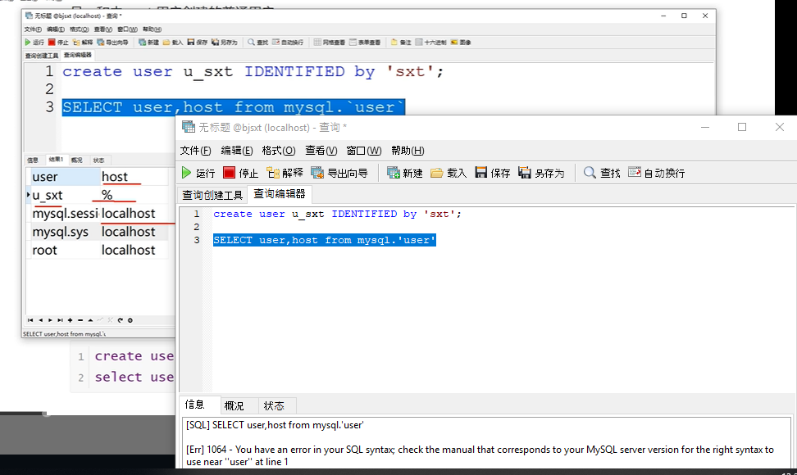
Task: Click 解释 (Explain) in the back window toolbar
Action: 83,42
